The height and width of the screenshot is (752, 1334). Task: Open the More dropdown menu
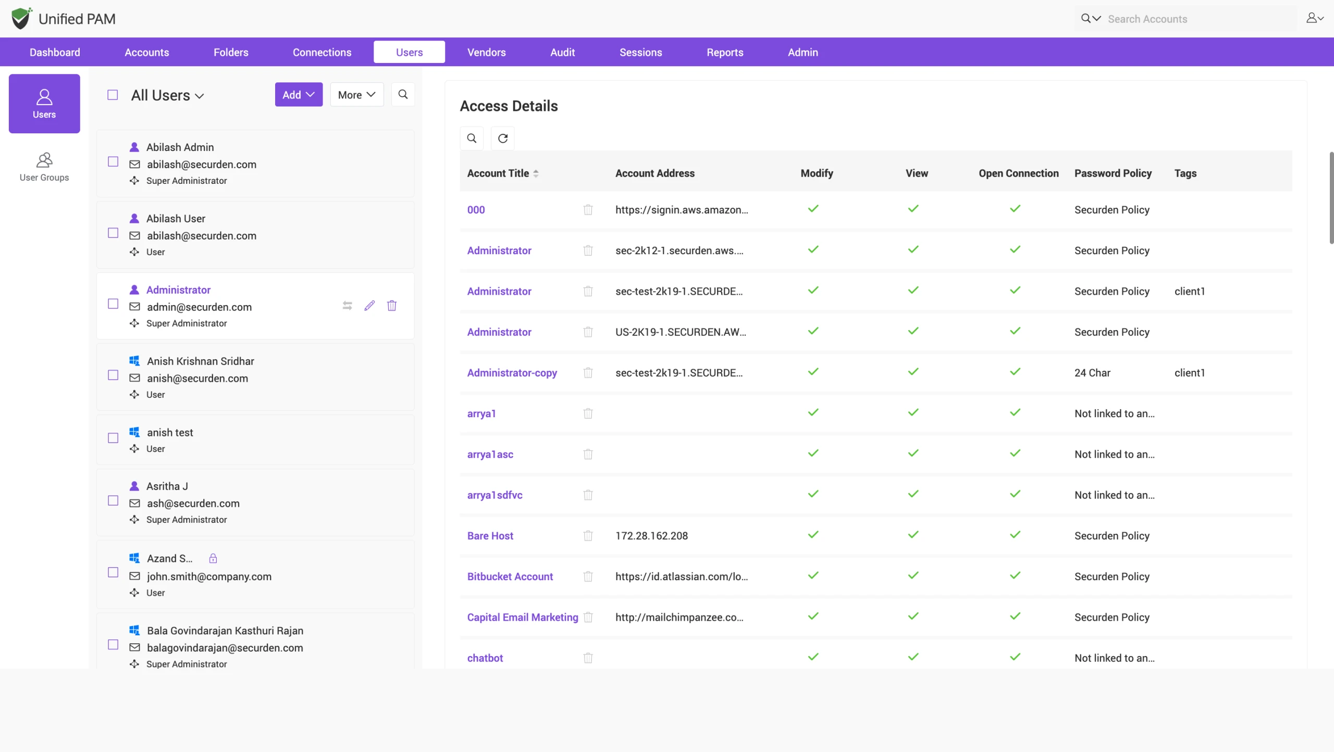coord(357,94)
